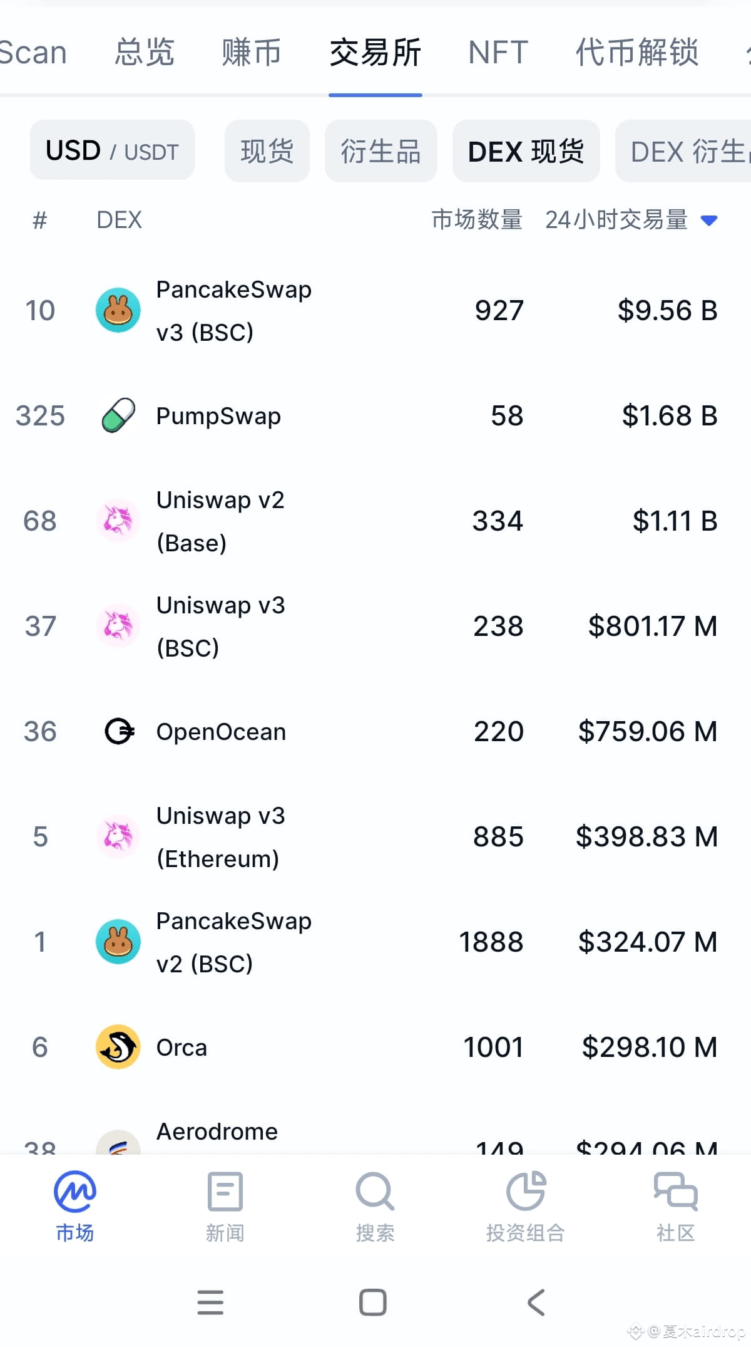The height and width of the screenshot is (1347, 751).
Task: Open the 社区 community chat icon
Action: click(x=675, y=1191)
